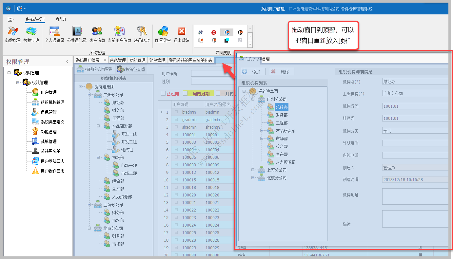
Task: Switch to 系统管理 ribbon tab
Action: pyautogui.click(x=35, y=19)
